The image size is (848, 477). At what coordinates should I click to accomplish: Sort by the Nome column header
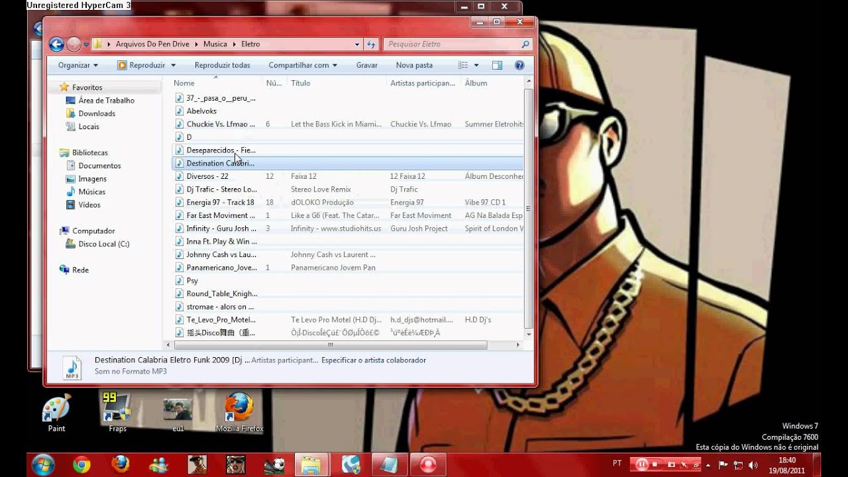[184, 83]
